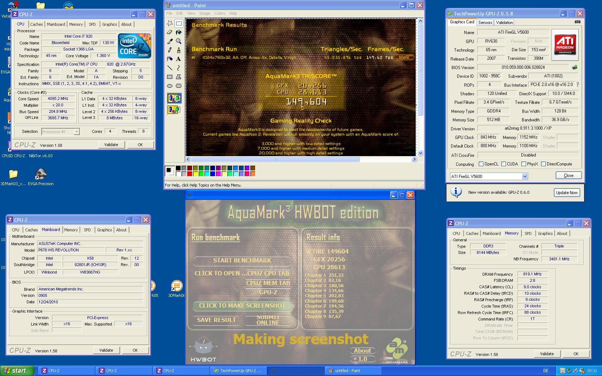Toggle the OpenCL checkbox in GPU-Z
Image resolution: width=602 pixels, height=376 pixels.
[481, 164]
